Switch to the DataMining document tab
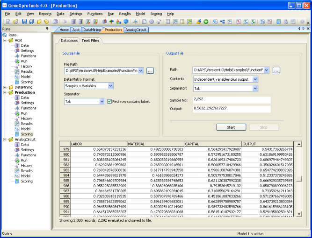Image resolution: width=312 pixels, height=238 pixels. [x=92, y=30]
